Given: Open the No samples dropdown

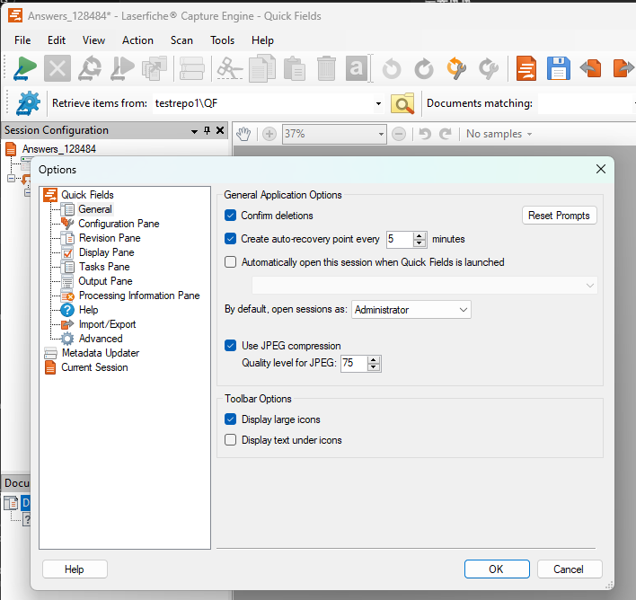Looking at the screenshot, I should [499, 134].
